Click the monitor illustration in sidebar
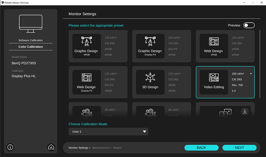The width and height of the screenshot is (266, 157). pos(31,24)
